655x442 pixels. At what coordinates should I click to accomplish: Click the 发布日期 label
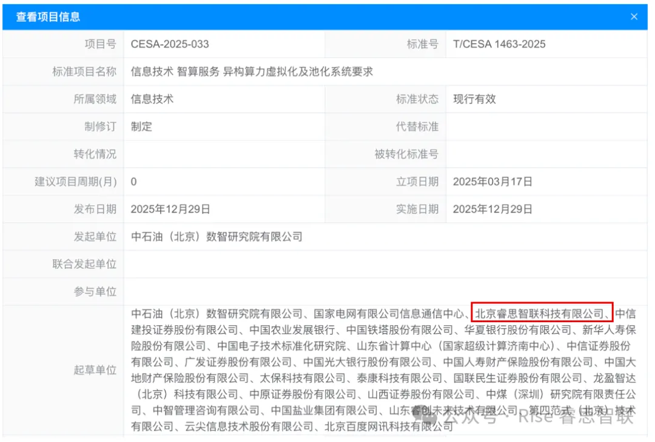pos(95,209)
